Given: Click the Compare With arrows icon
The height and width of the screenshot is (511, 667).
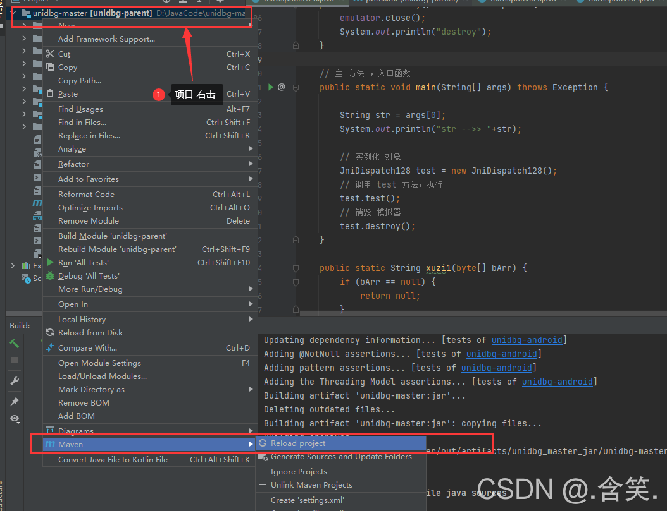Looking at the screenshot, I should click(50, 347).
